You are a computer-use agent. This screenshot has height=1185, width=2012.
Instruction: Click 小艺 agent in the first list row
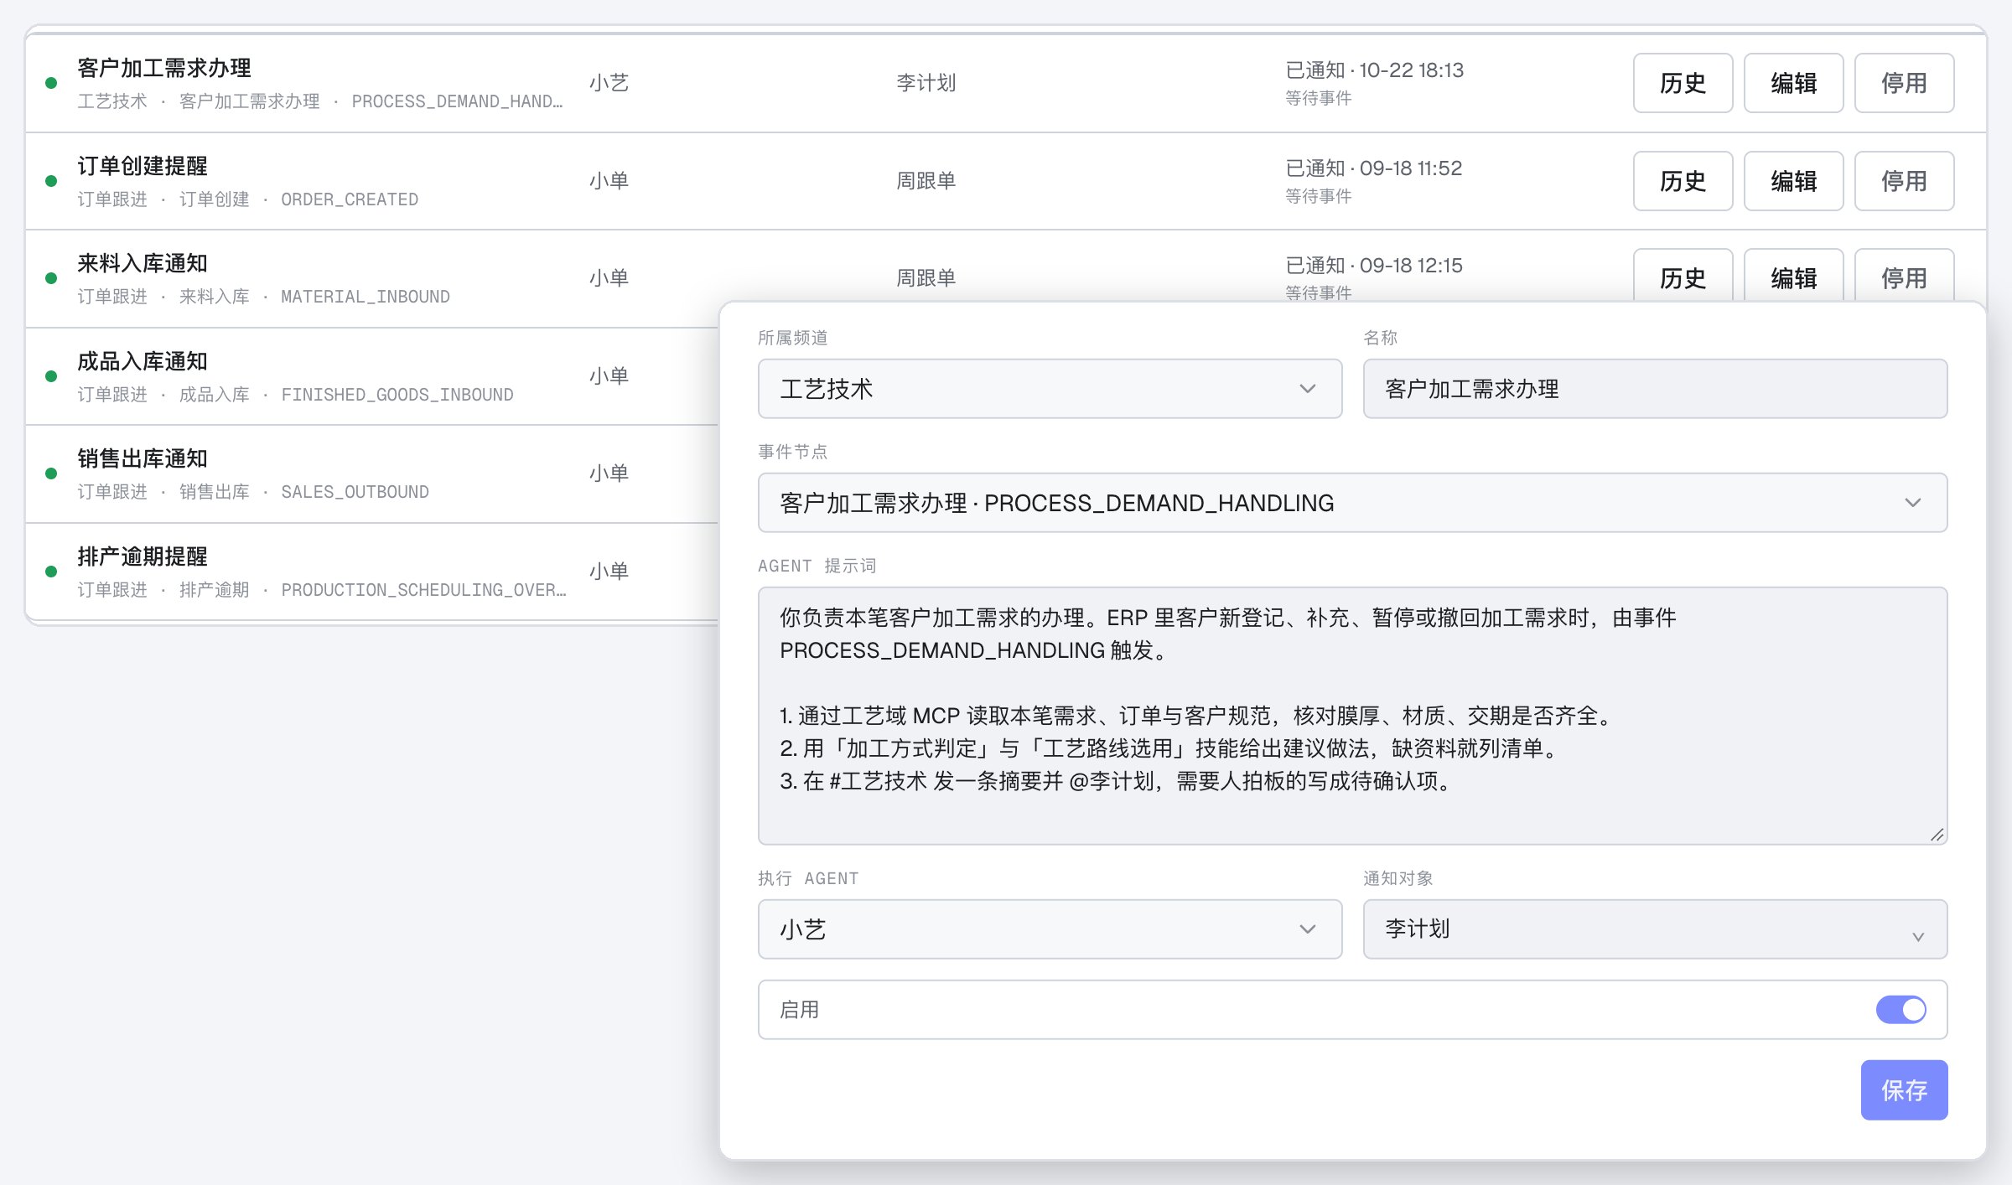coord(609,83)
